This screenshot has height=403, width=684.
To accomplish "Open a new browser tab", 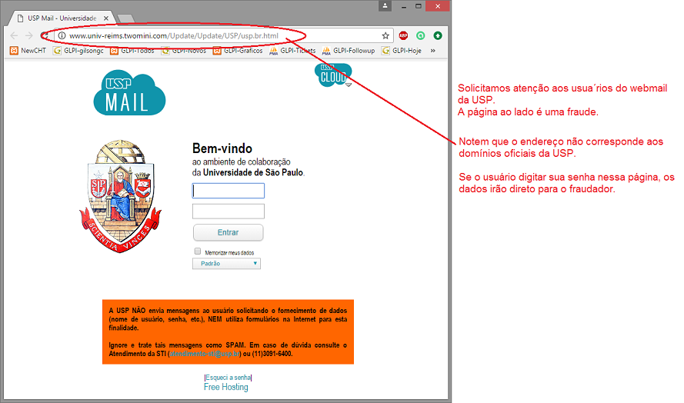I will (x=125, y=18).
